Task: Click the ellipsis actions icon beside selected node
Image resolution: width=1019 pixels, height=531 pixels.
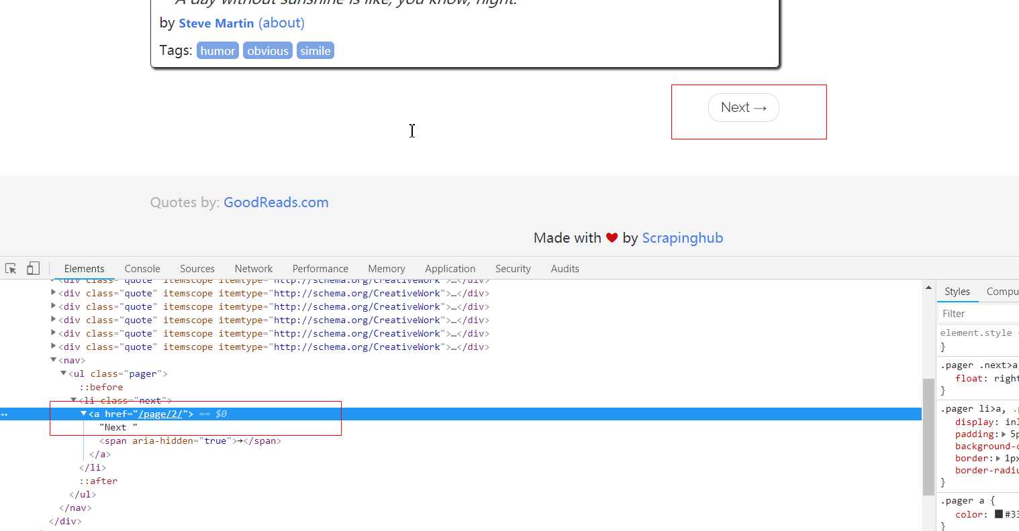Action: (4, 414)
